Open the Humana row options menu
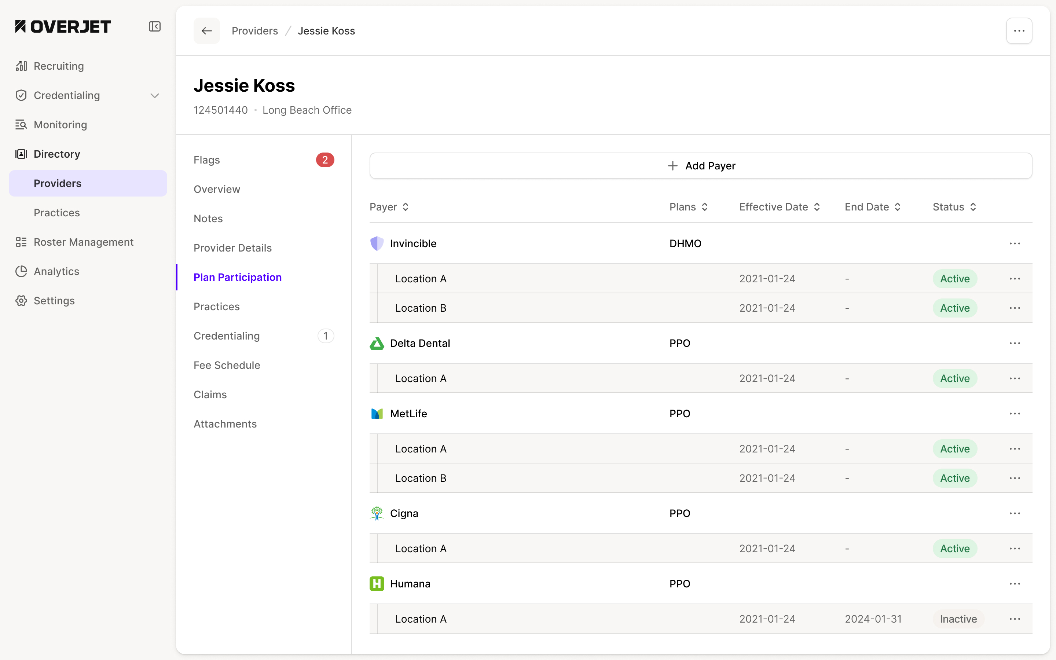 pyautogui.click(x=1015, y=584)
